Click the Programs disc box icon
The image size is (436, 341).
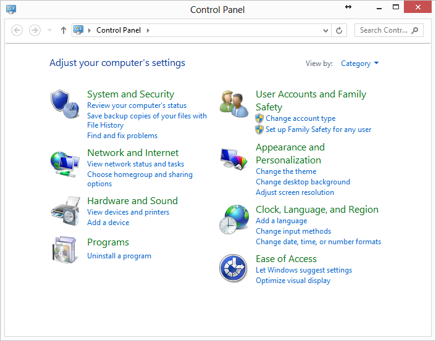(65, 249)
